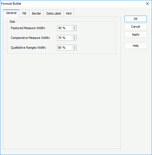Increase Qualitative Ranges Width value
Image resolution: width=152 pixels, height=155 pixels.
click(74, 46)
